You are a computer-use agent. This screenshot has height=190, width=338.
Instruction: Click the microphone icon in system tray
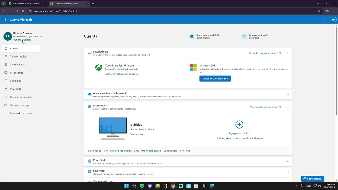[x=302, y=186]
